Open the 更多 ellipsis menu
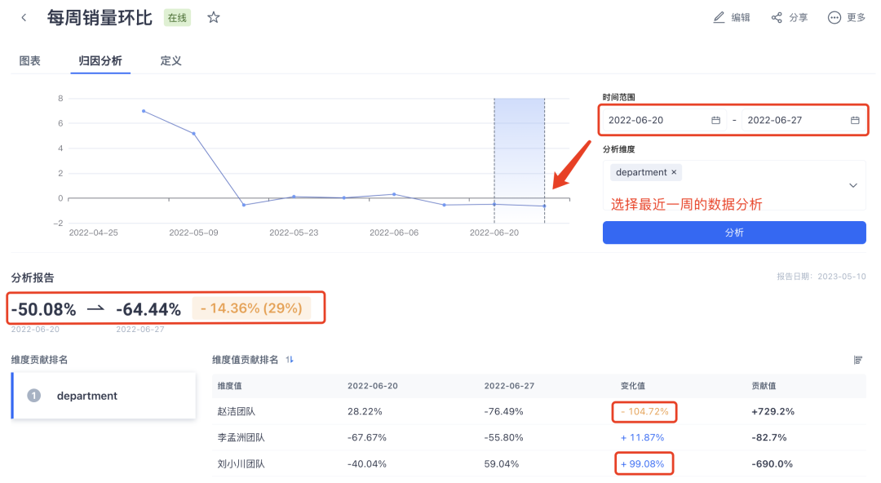 pyautogui.click(x=834, y=17)
